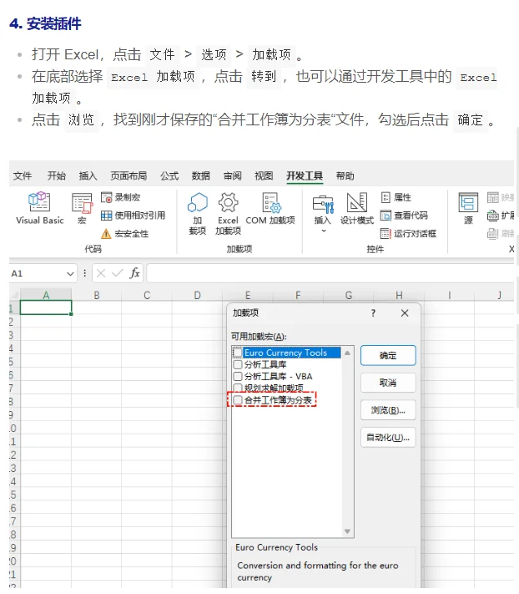This screenshot has width=519, height=594.
Task: Click 取消 in the add-ins dialog
Action: coord(388,383)
